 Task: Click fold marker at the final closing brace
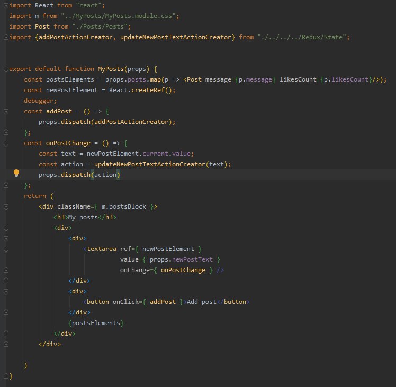point(6,376)
